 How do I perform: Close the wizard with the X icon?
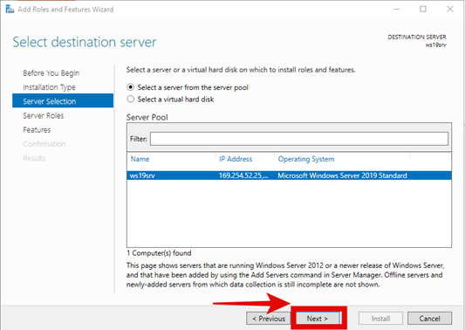[x=450, y=10]
